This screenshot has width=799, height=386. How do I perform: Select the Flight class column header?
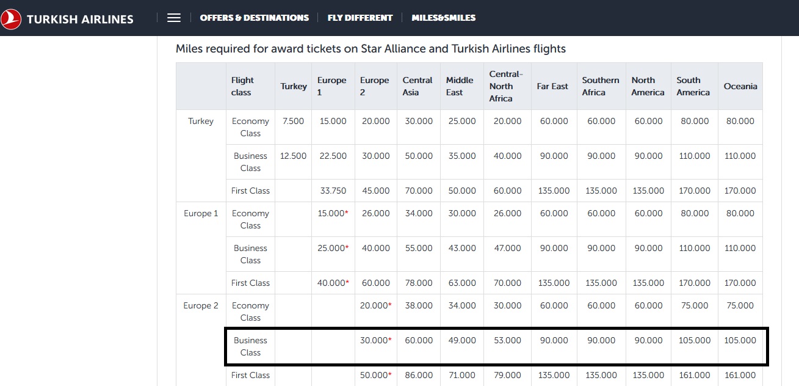(x=242, y=86)
